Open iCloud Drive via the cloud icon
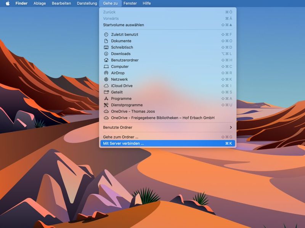The width and height of the screenshot is (305, 228). point(122,86)
